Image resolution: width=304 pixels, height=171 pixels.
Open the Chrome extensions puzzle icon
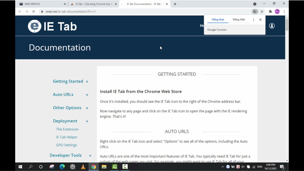(270, 11)
